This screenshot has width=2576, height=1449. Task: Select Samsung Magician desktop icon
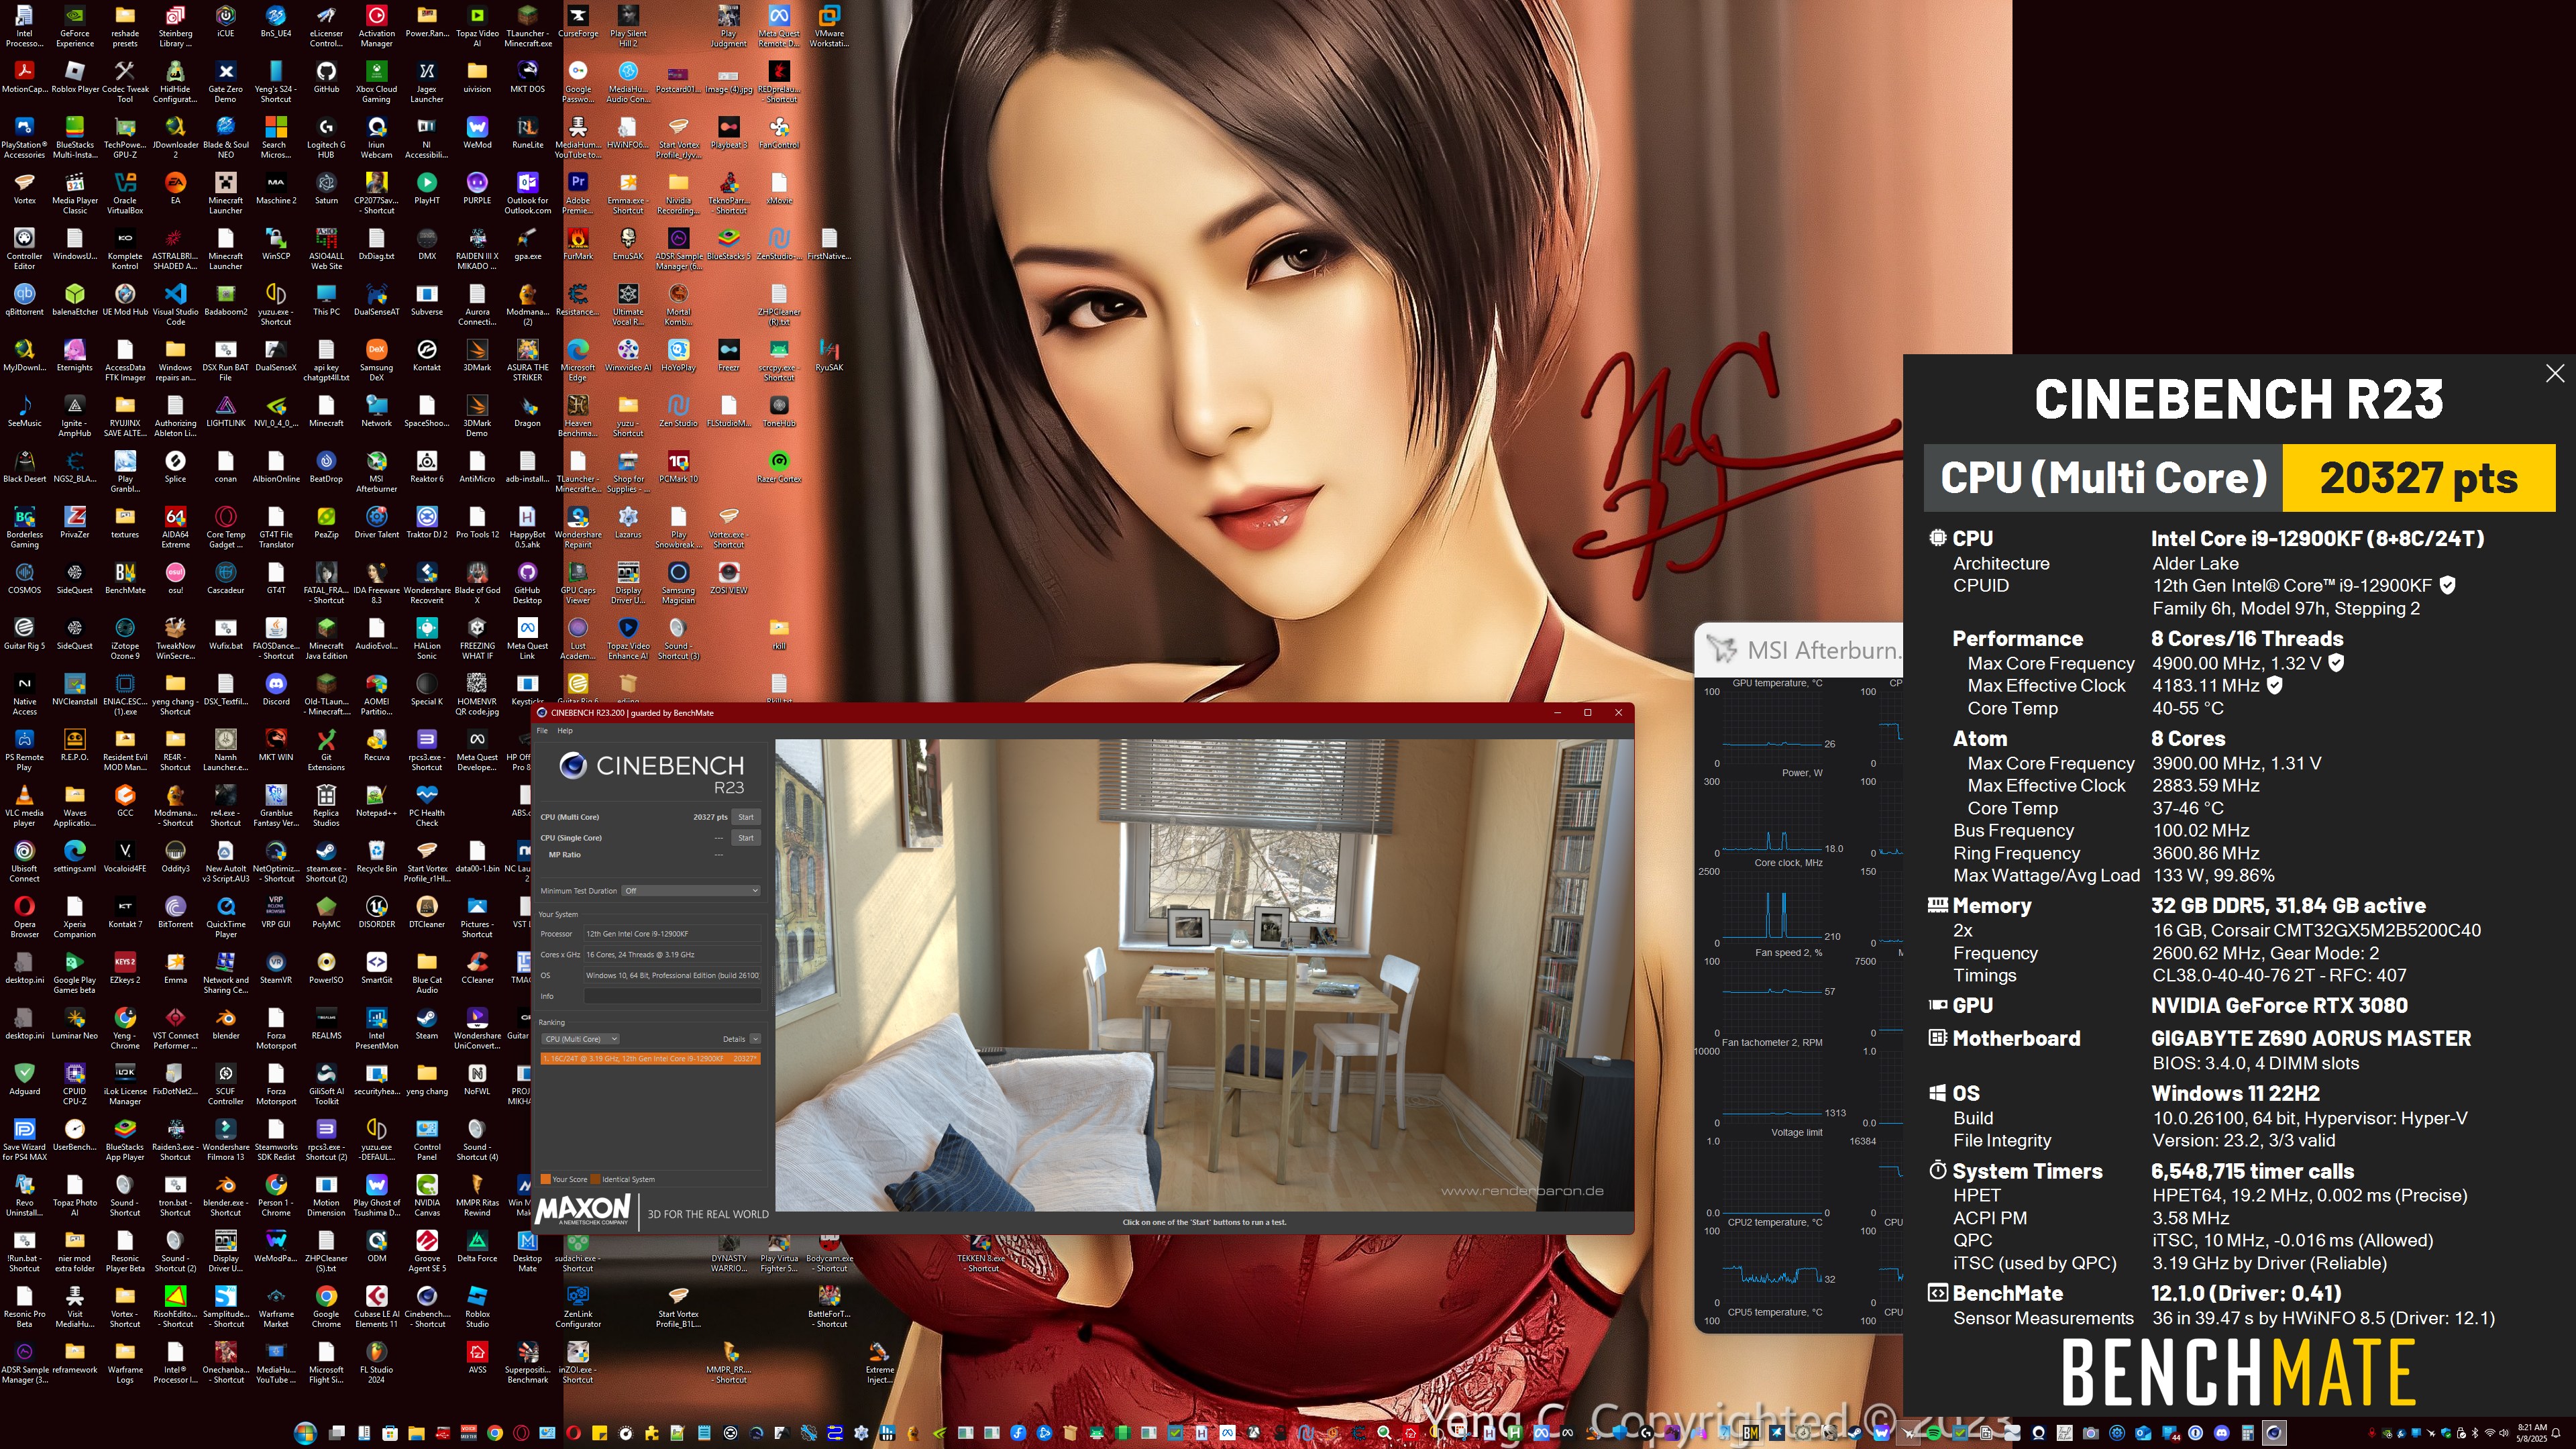point(678,583)
